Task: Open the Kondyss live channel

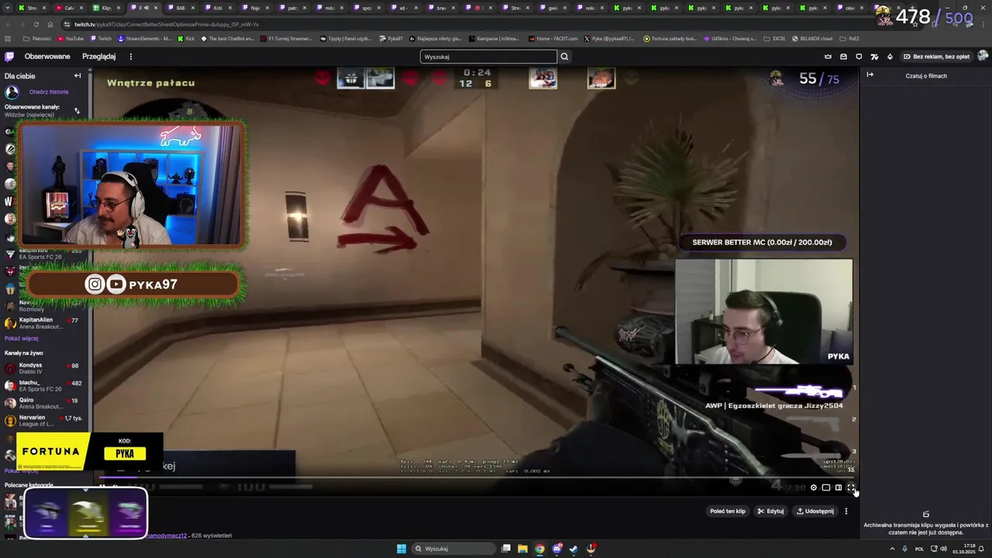Action: [45, 368]
